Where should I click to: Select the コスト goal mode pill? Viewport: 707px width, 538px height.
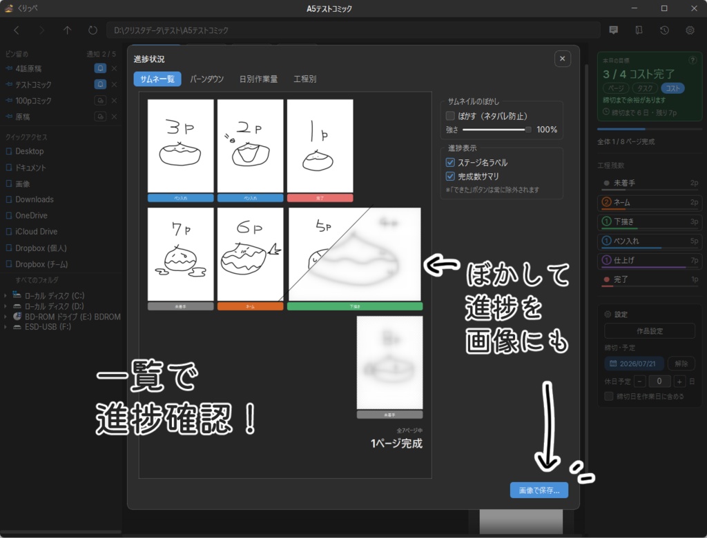point(672,88)
